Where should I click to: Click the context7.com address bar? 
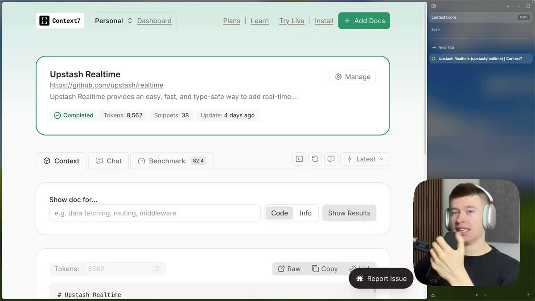[x=481, y=17]
